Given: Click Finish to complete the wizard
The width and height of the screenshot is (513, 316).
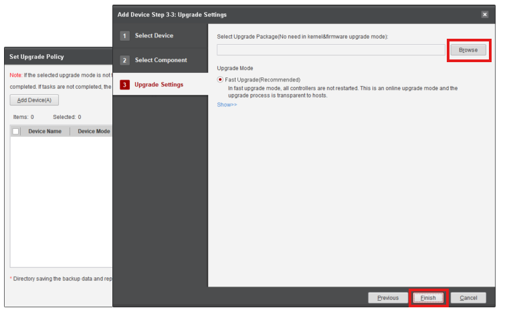Looking at the screenshot, I should [428, 298].
